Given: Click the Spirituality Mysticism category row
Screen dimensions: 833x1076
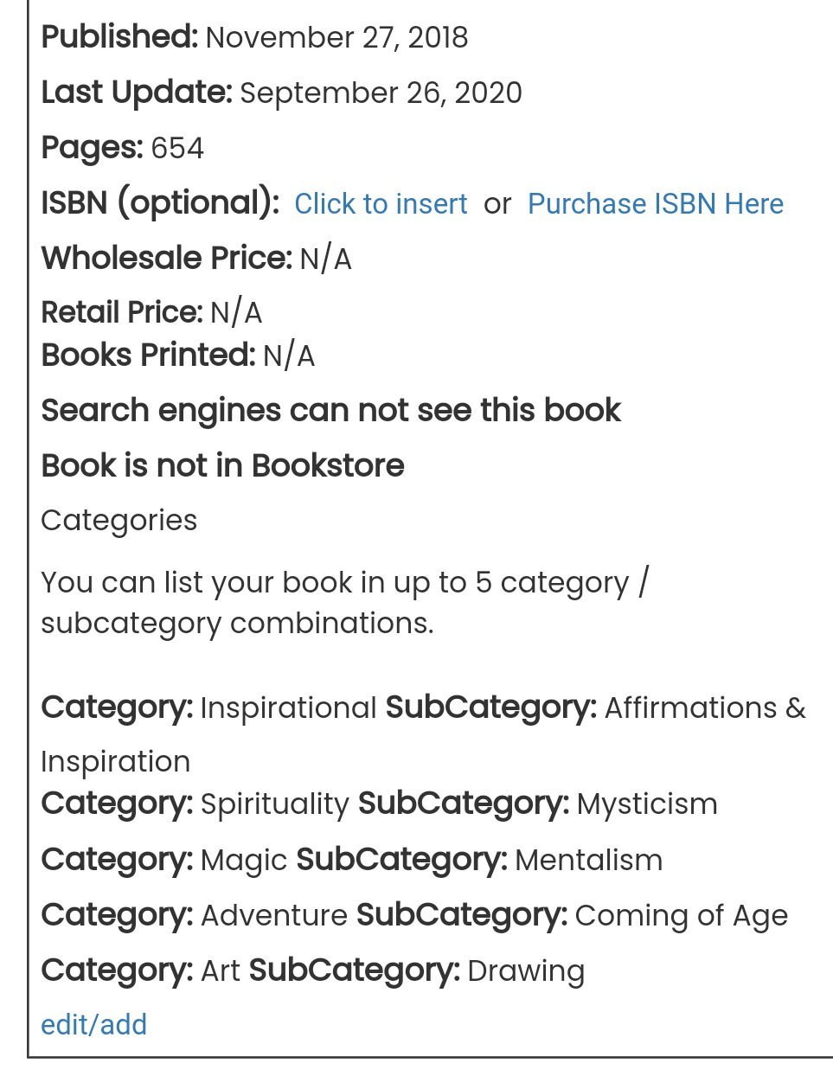Looking at the screenshot, I should pos(379,804).
